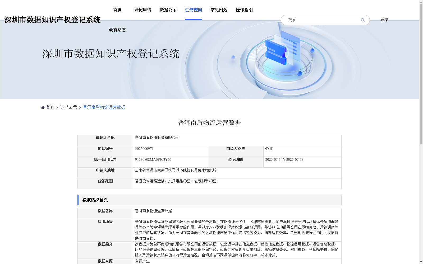This screenshot has width=423, height=264.
Task: Click the page heading 普洱南盾物流运营数据
Action: coord(209,122)
